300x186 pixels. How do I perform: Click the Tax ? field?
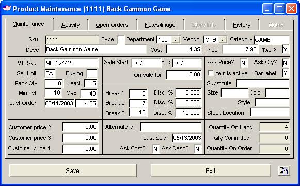(286, 50)
